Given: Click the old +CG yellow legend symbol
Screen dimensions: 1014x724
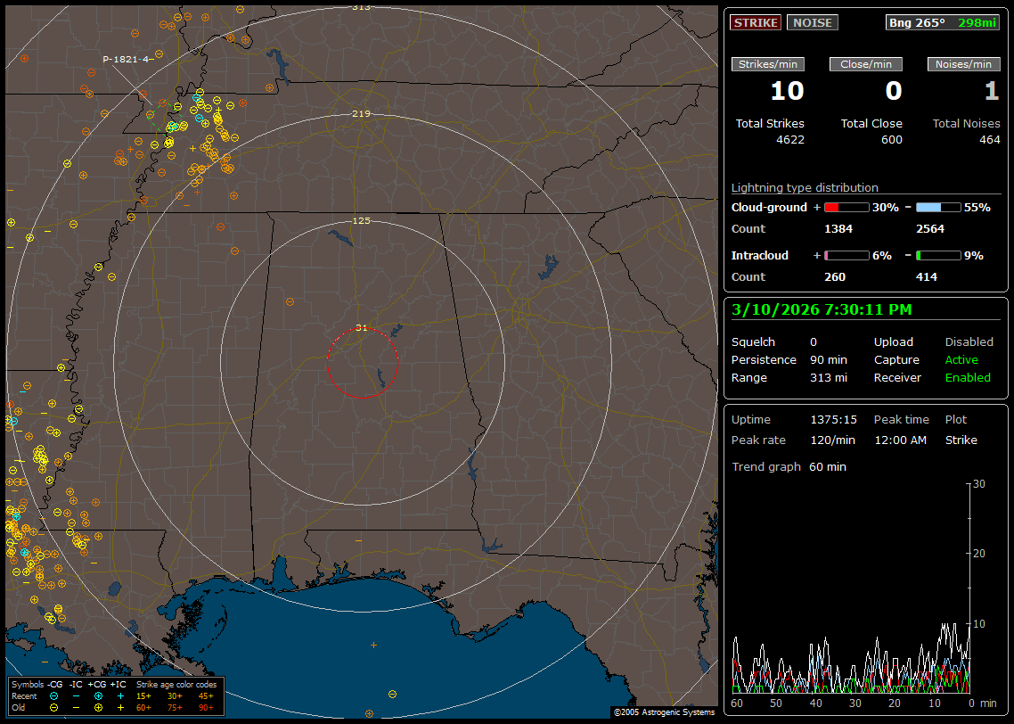Looking at the screenshot, I should pyautogui.click(x=98, y=707).
